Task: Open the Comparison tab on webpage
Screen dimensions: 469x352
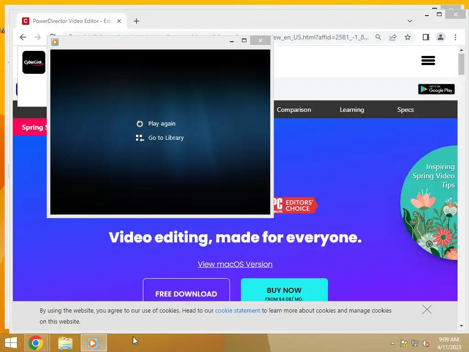Action: (294, 110)
